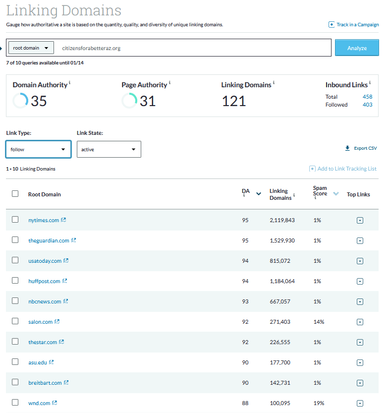The width and height of the screenshot is (389, 413).
Task: Click the 2,119,843 linking domains cell
Action: [282, 220]
